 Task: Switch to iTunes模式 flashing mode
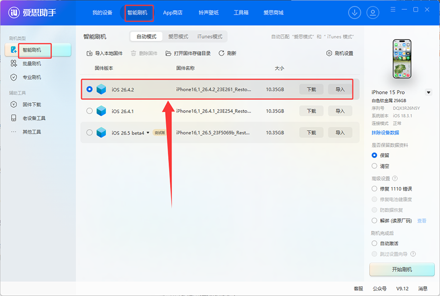(x=210, y=37)
